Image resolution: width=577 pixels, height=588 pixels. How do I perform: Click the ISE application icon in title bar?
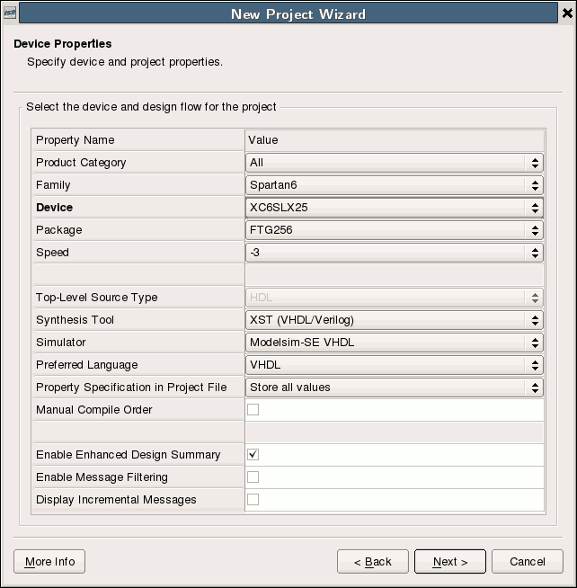click(x=9, y=13)
